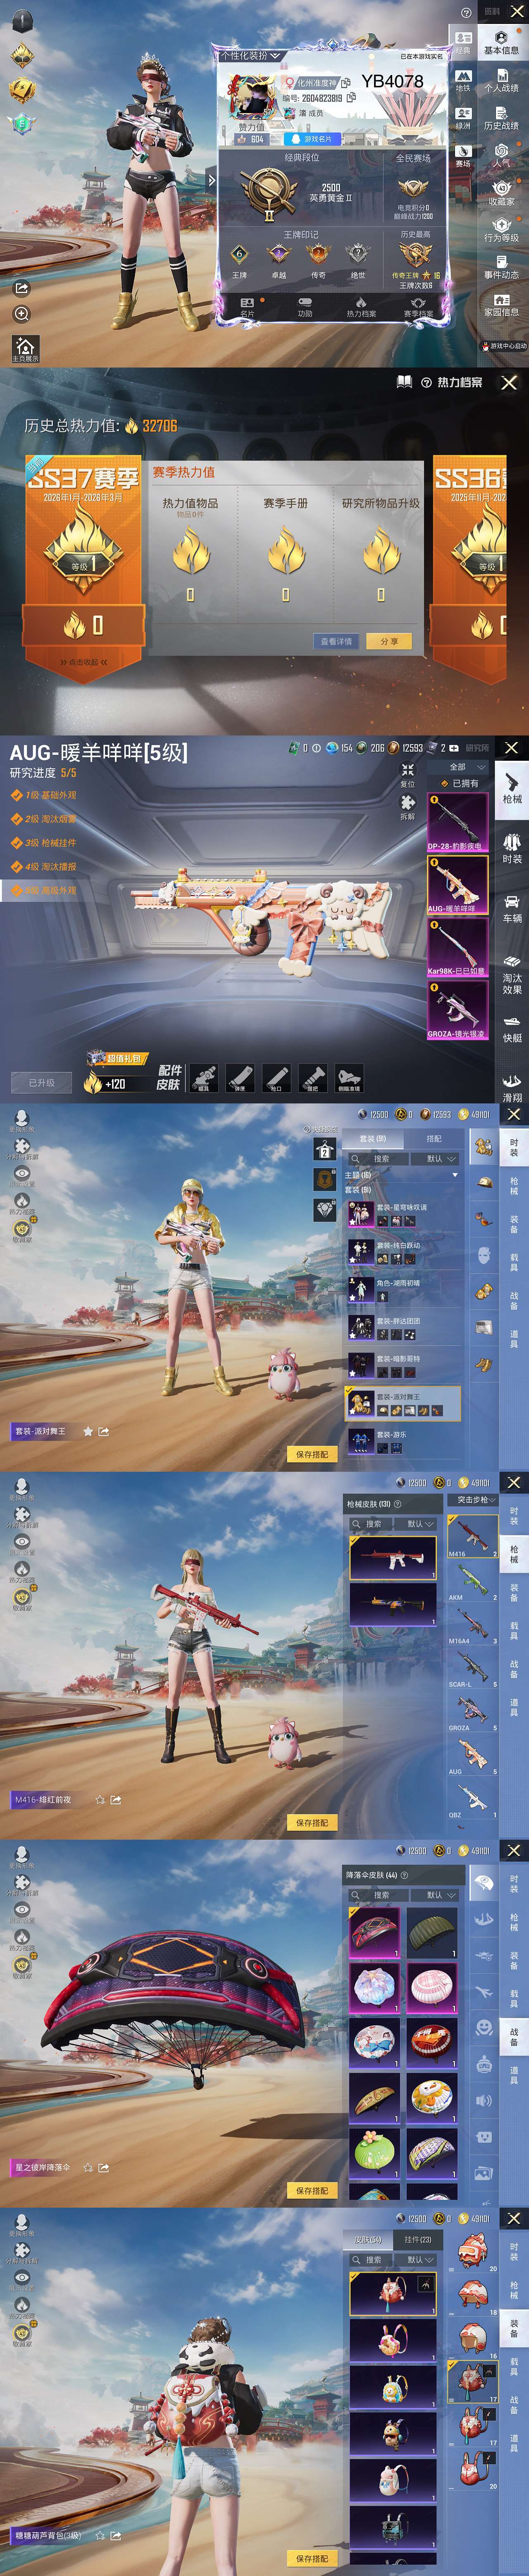The height and width of the screenshot is (2576, 529).
Task: Expand the arrow at profile card edge
Action: (211, 180)
